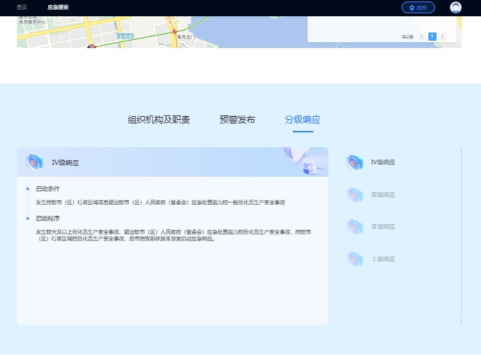Open the user avatar icon

(x=456, y=7)
